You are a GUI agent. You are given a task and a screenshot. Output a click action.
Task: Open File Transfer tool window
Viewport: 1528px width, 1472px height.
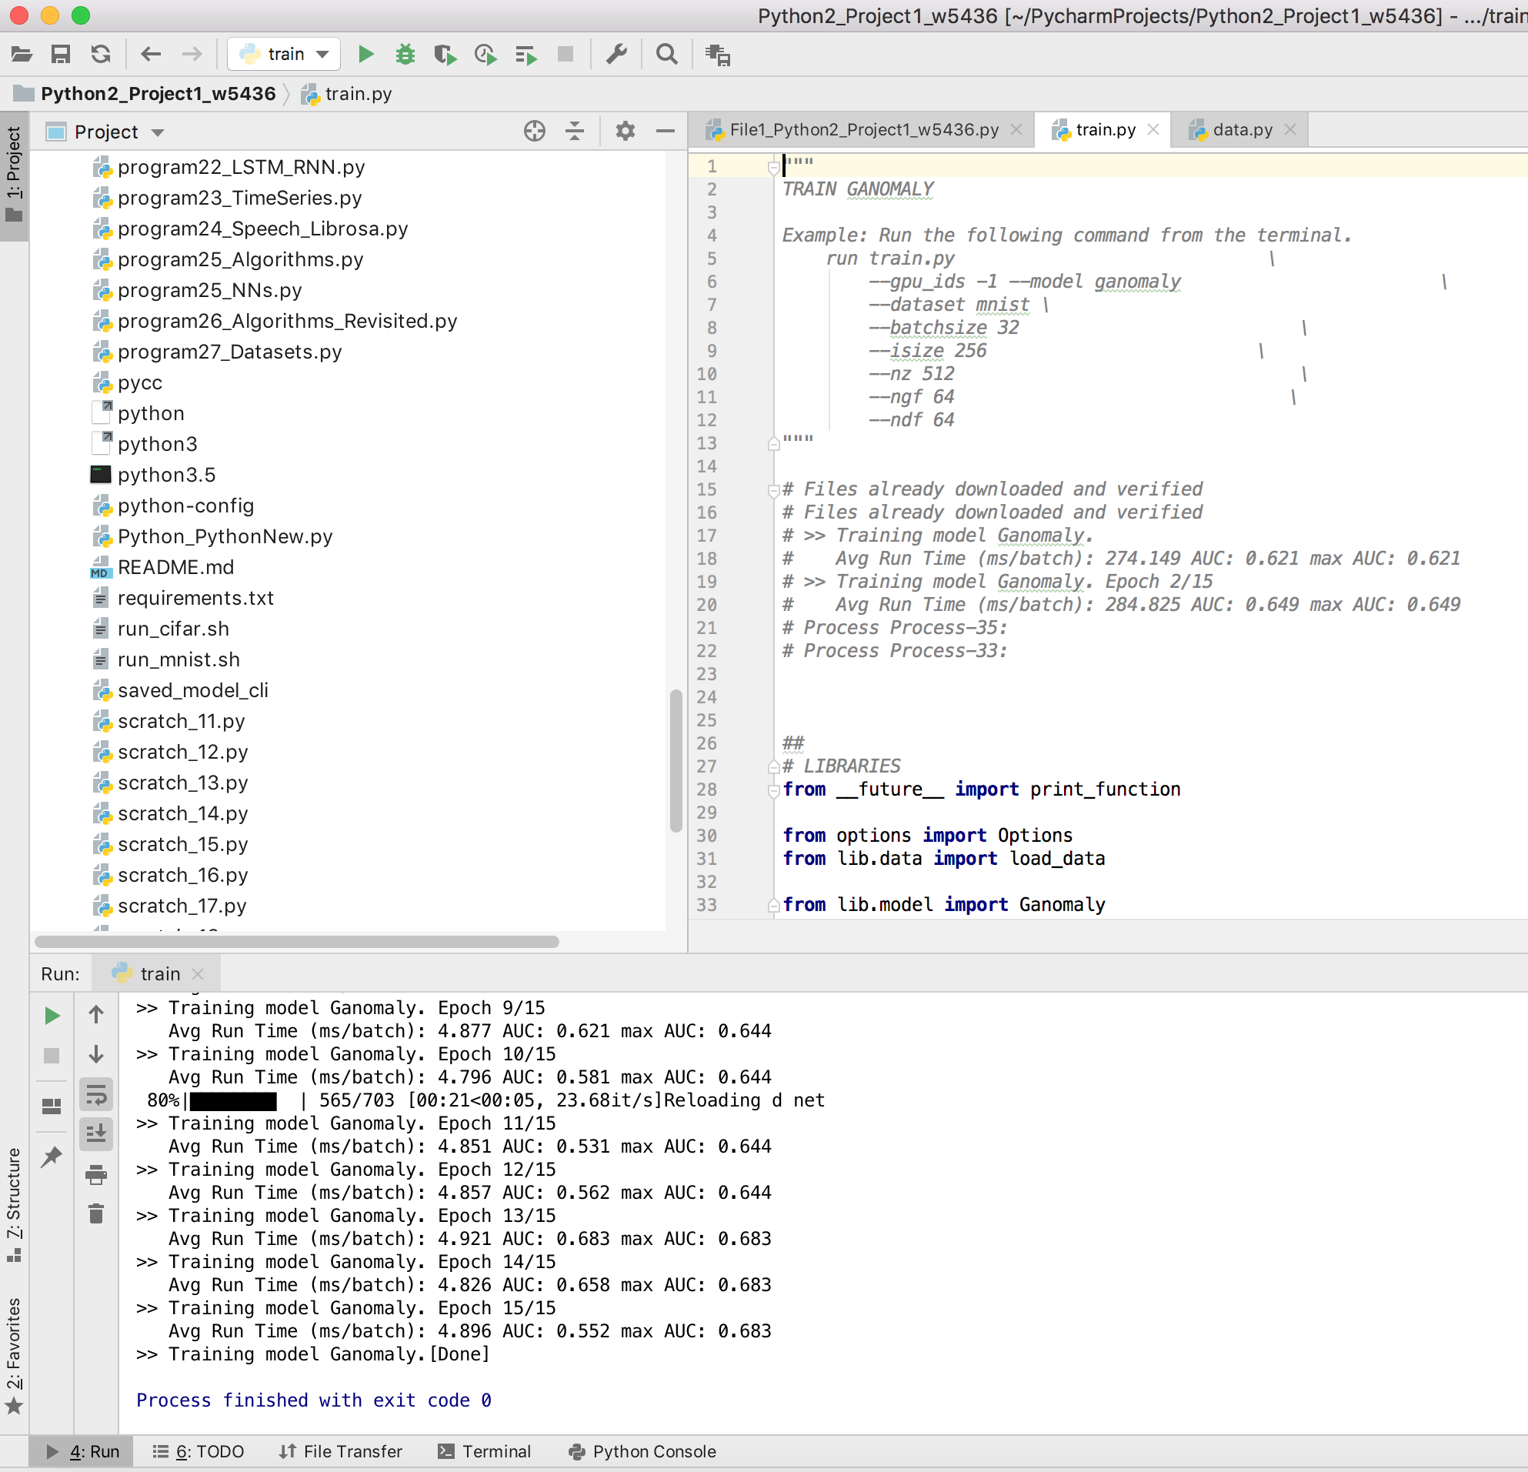tap(341, 1451)
